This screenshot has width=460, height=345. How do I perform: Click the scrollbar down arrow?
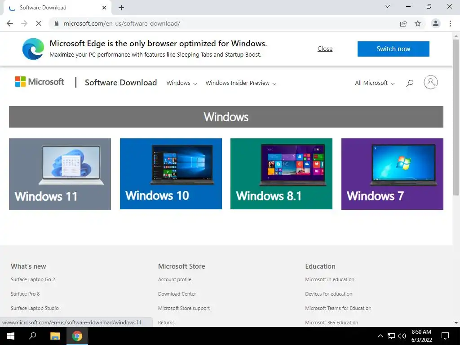tap(456, 323)
